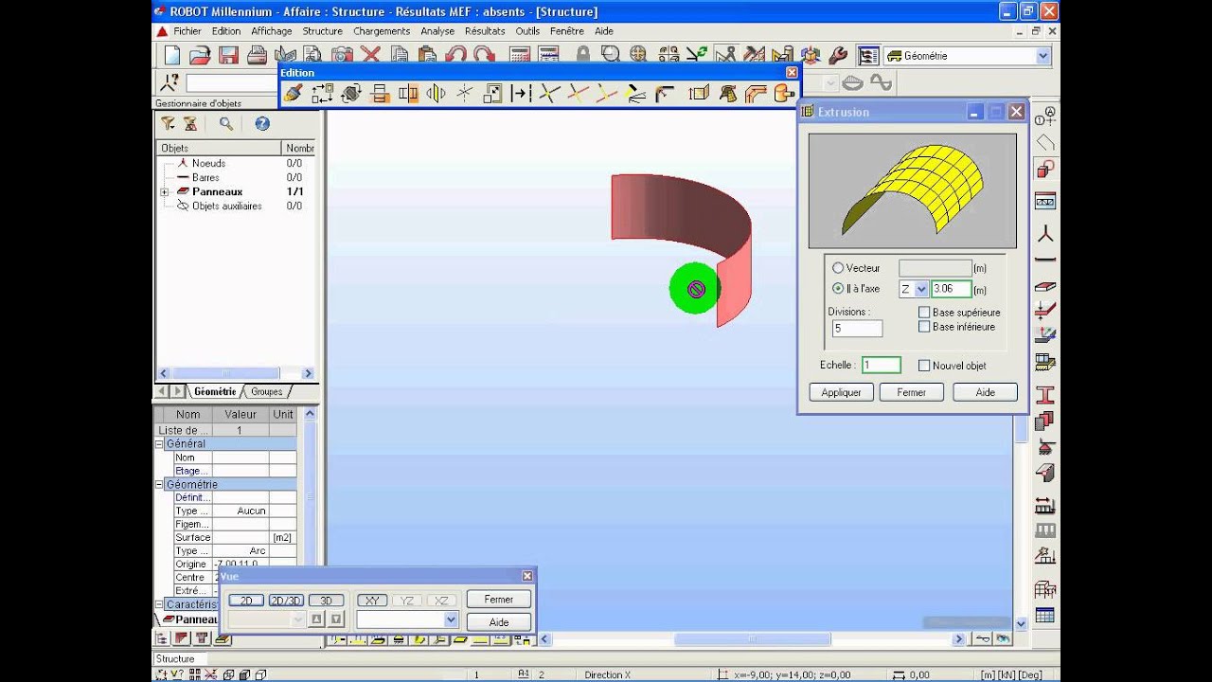The height and width of the screenshot is (682, 1212).
Task: Toggle the XY plane button in the Vue dialog
Action: (x=373, y=601)
